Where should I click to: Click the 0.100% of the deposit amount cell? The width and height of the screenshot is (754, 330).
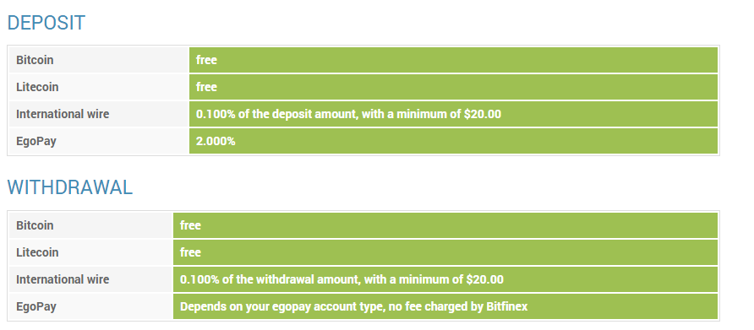point(453,114)
